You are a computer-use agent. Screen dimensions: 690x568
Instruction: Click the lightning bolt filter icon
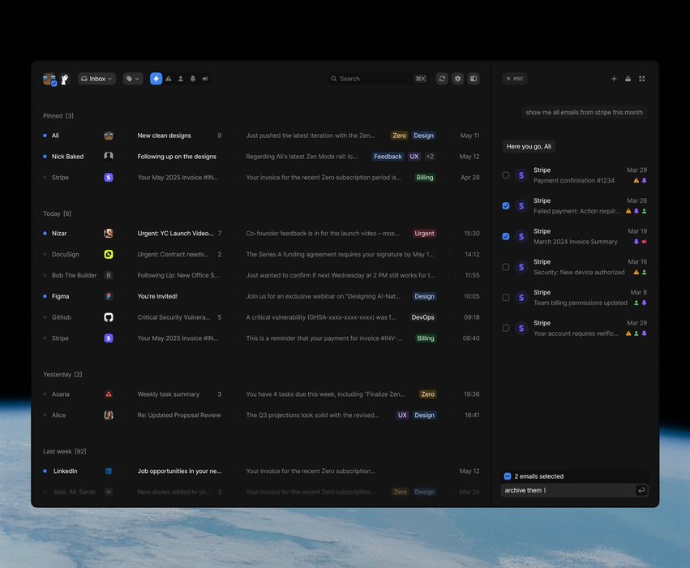pyautogui.click(x=156, y=79)
